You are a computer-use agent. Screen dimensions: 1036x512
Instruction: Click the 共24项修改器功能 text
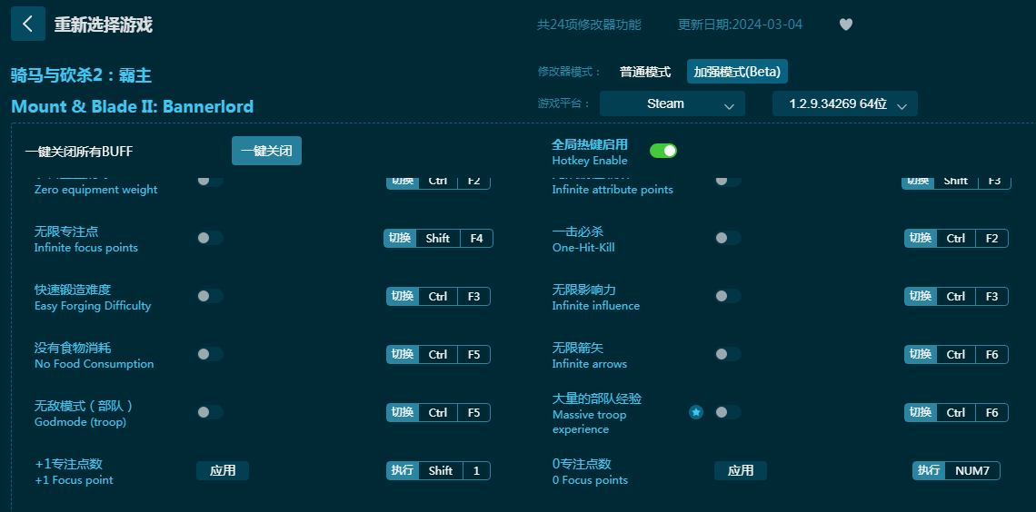pyautogui.click(x=589, y=25)
